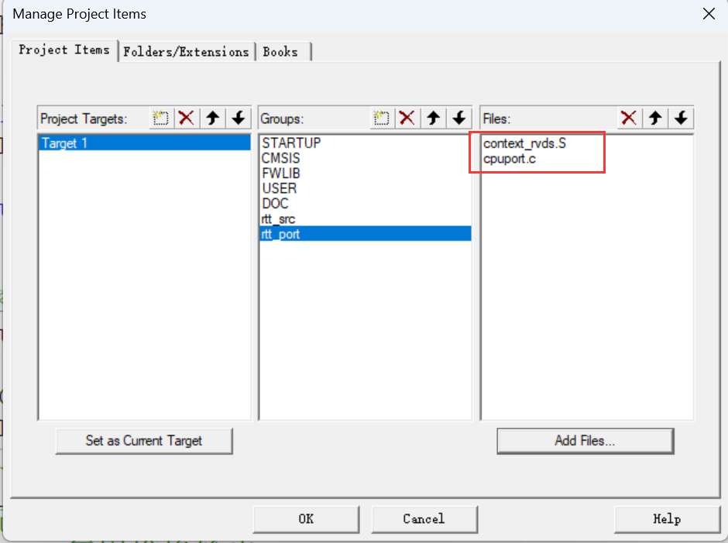Select the USER group
Image resolution: width=728 pixels, height=543 pixels.
pos(365,188)
